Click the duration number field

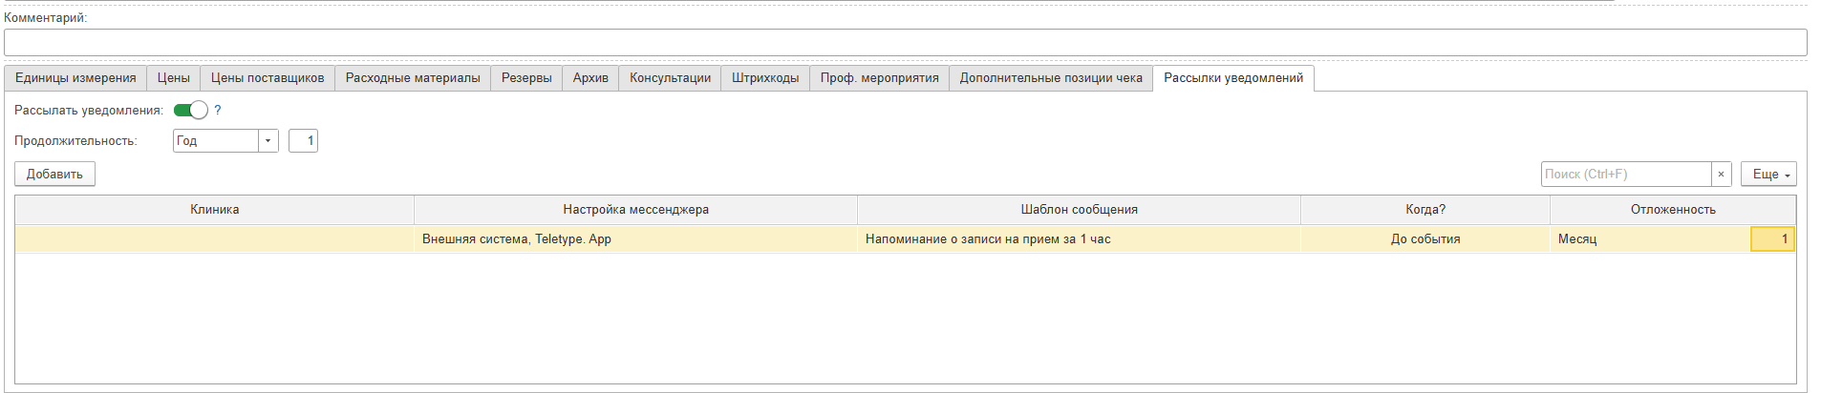tap(303, 141)
